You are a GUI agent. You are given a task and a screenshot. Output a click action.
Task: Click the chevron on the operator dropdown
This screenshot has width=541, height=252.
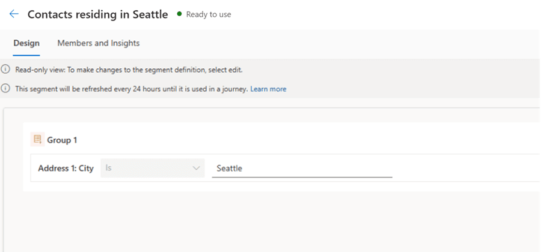coord(196,169)
